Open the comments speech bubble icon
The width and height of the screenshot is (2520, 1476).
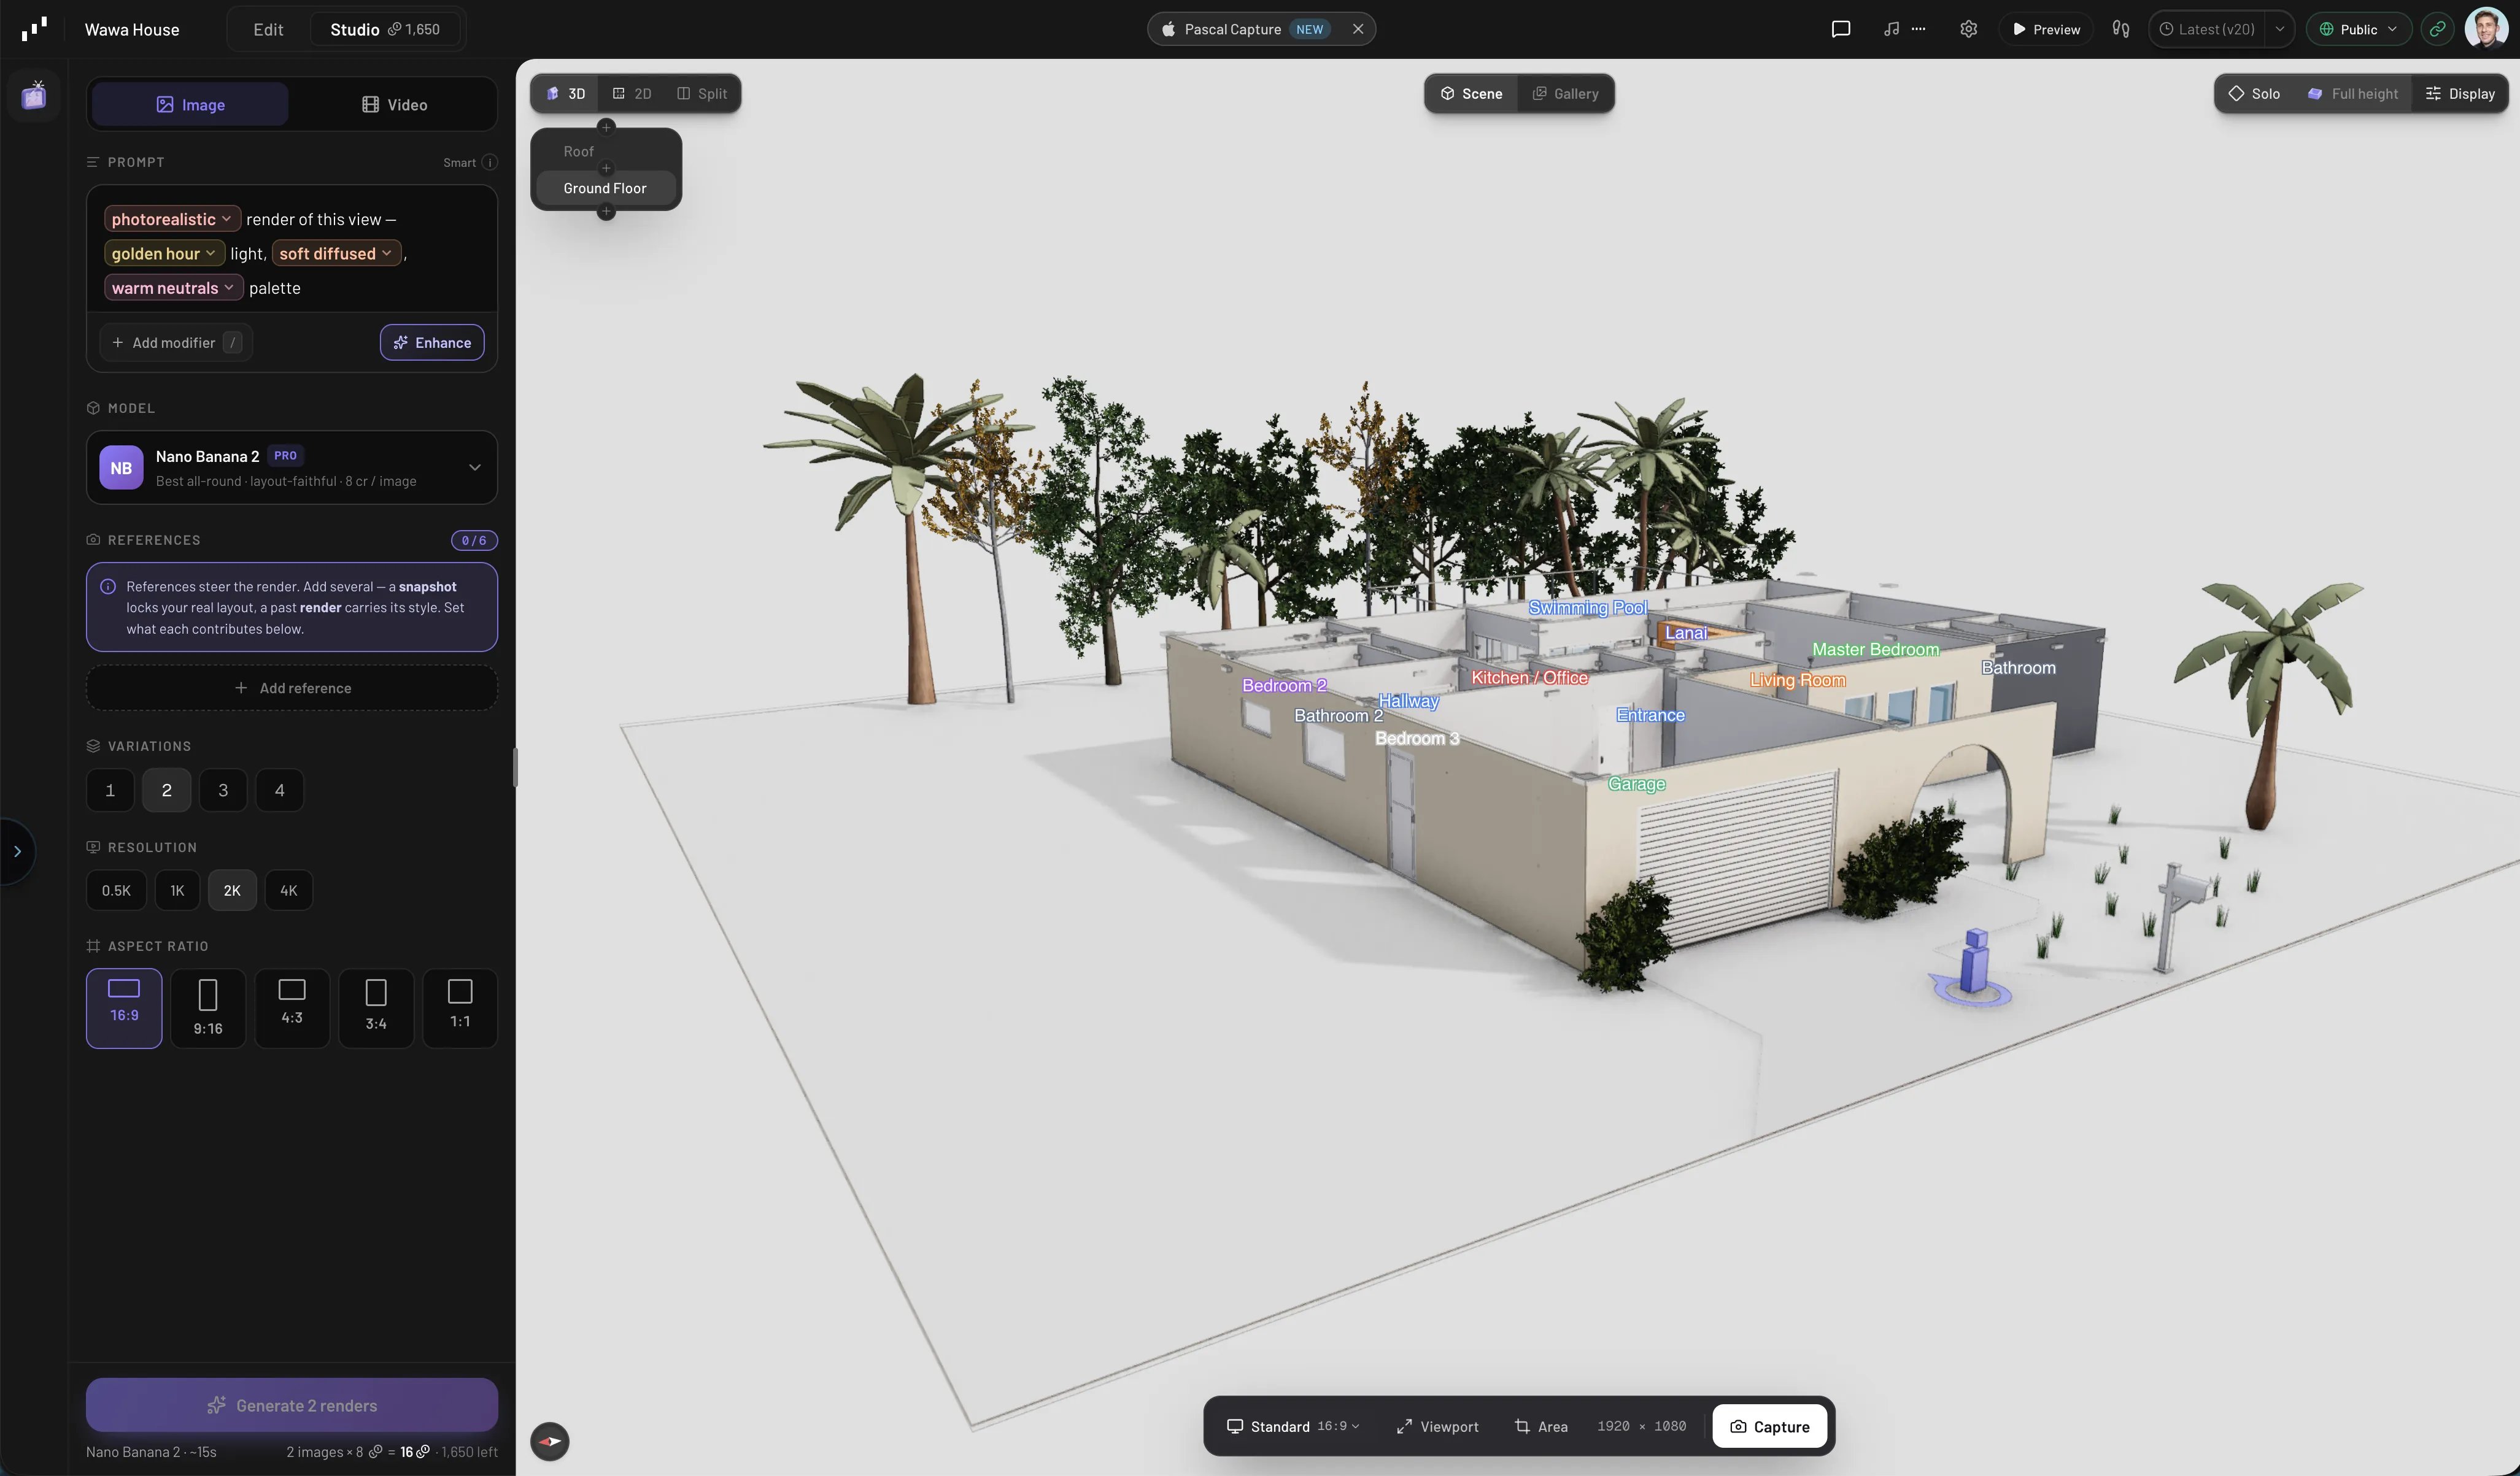(1840, 29)
